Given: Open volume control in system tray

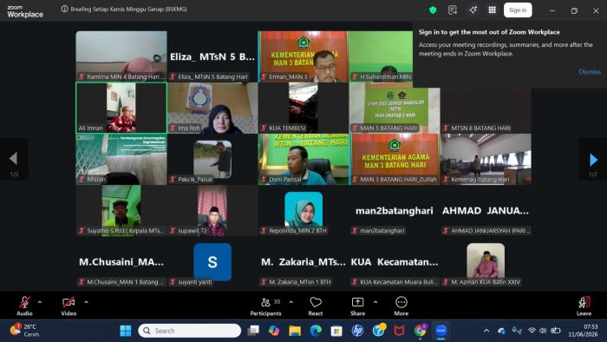Looking at the screenshot, I should click(x=543, y=331).
